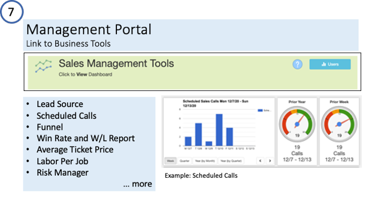Switch to Year (by Quarter) view
This screenshot has height=213, width=379.
231,161
